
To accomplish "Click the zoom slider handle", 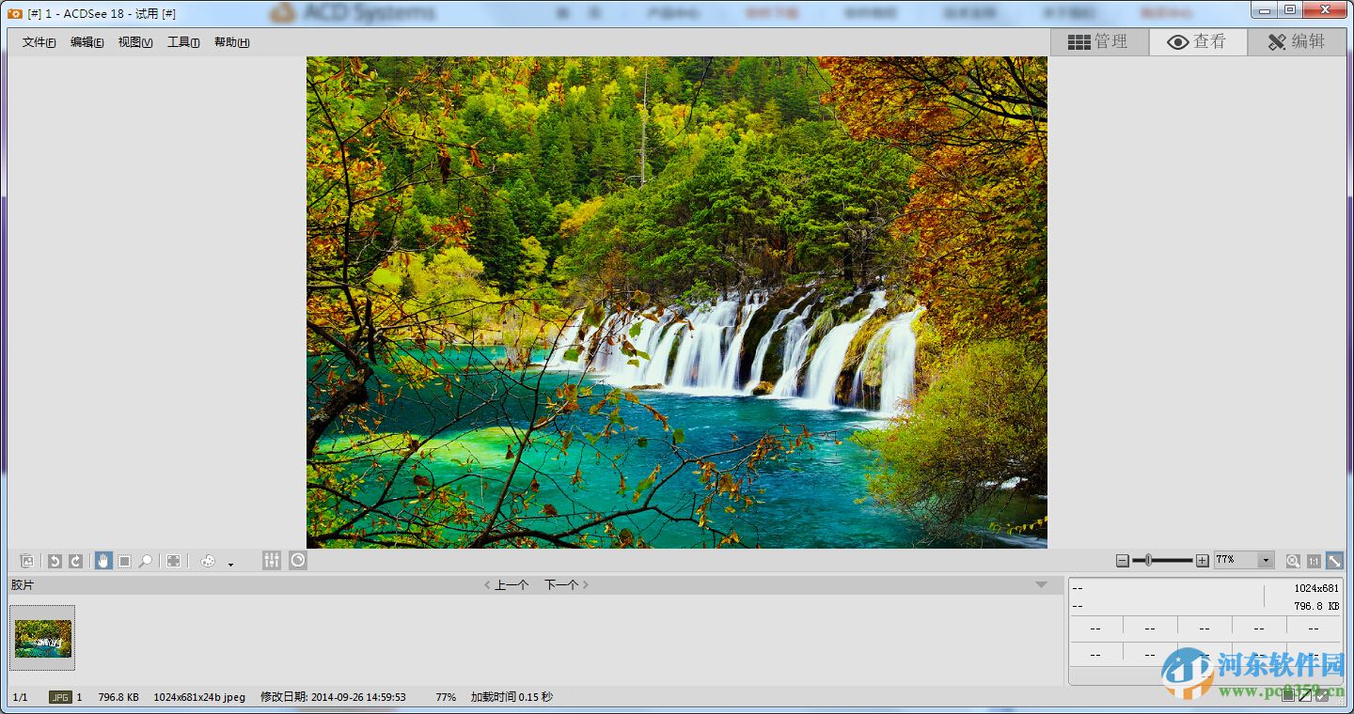I will point(1148,560).
